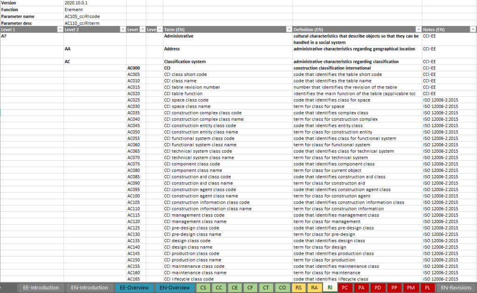This screenshot has width=477, height=293.
Task: Select the 'Parameter desc' label cell
Action: point(32,23)
